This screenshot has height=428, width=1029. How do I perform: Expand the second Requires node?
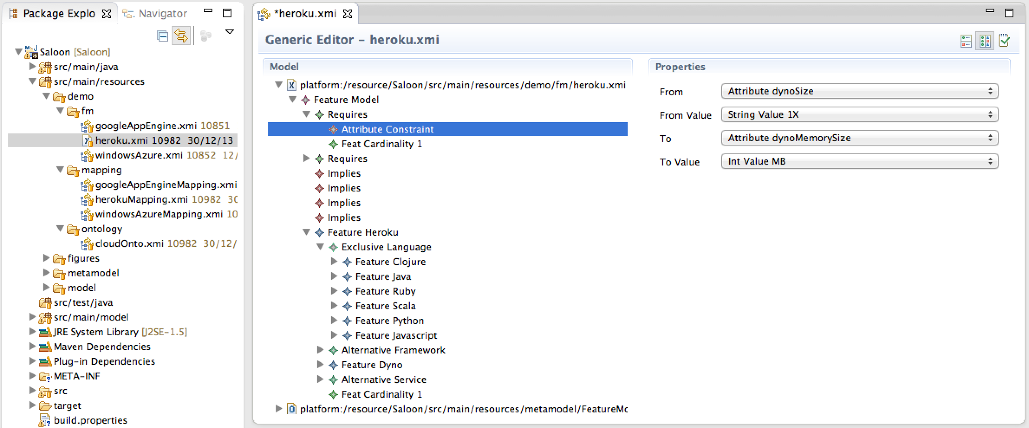tap(306, 158)
